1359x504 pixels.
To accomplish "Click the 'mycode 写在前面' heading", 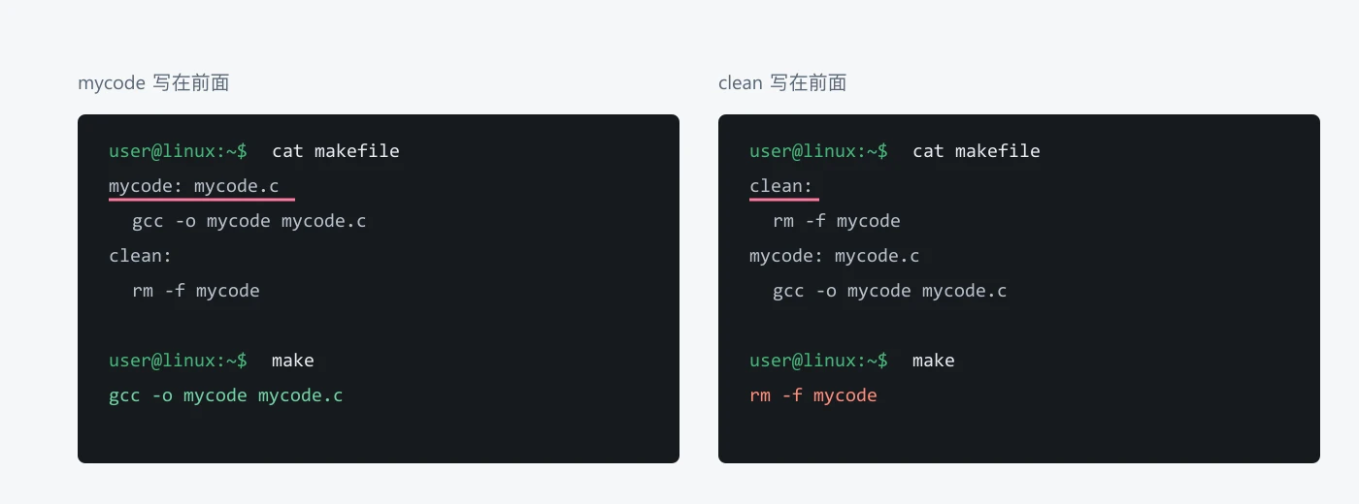I will point(153,83).
